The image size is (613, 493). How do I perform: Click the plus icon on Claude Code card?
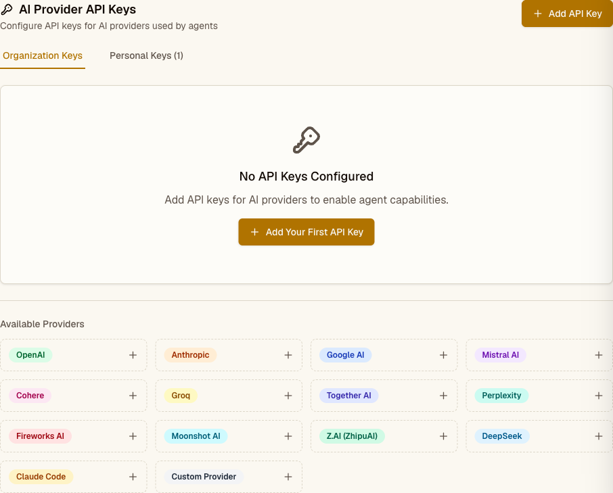pos(133,477)
